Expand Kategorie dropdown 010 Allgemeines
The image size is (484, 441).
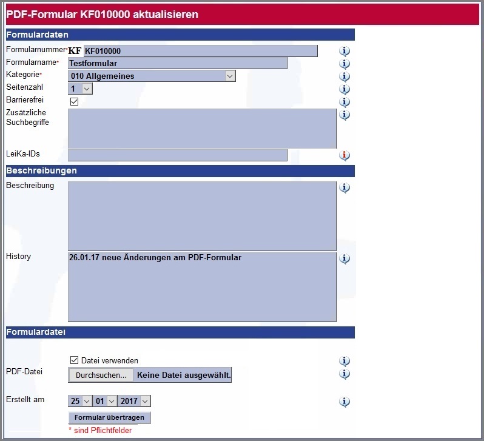pos(152,76)
